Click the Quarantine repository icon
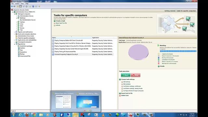Viewport: 208px width, 117px height. pos(19,52)
